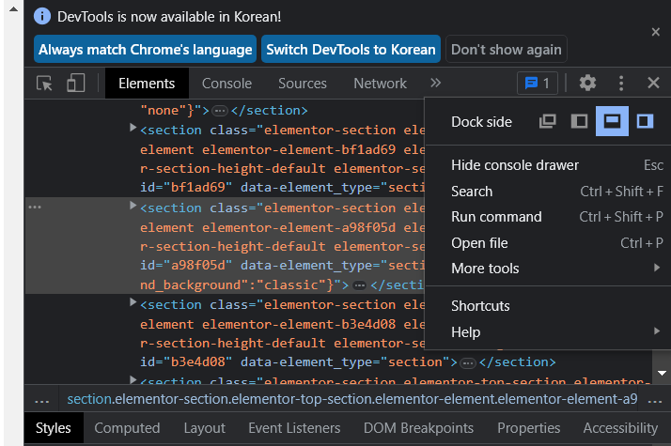Switch to the Network tab
Viewport: 671px width, 446px height.
[x=380, y=83]
